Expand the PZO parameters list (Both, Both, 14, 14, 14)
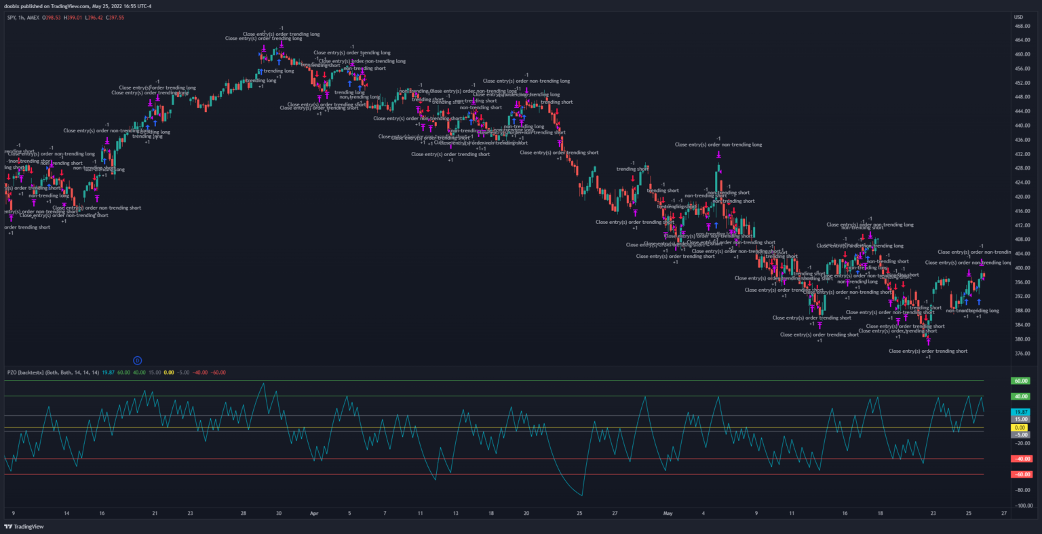The height and width of the screenshot is (534, 1042). pos(71,372)
